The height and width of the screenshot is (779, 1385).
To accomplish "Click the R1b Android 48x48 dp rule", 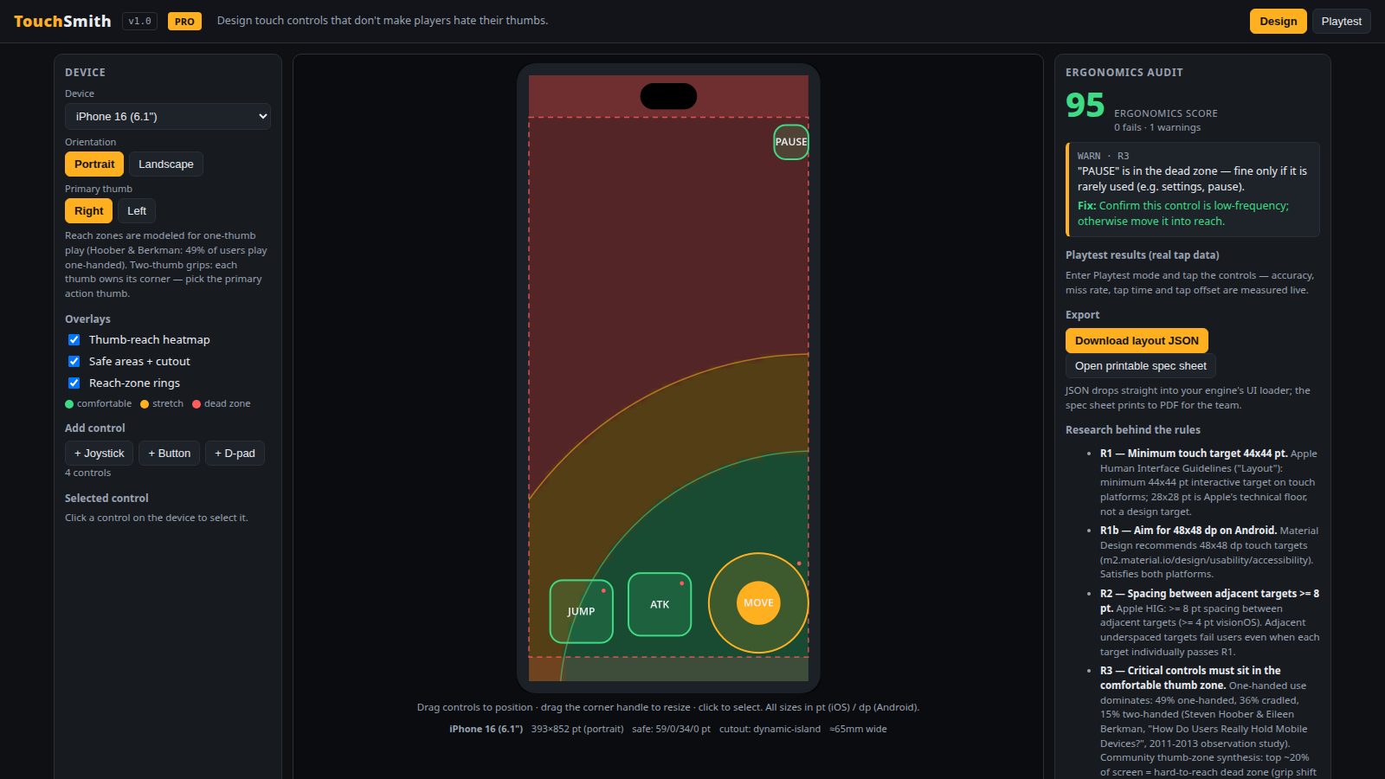I will click(x=1209, y=552).
